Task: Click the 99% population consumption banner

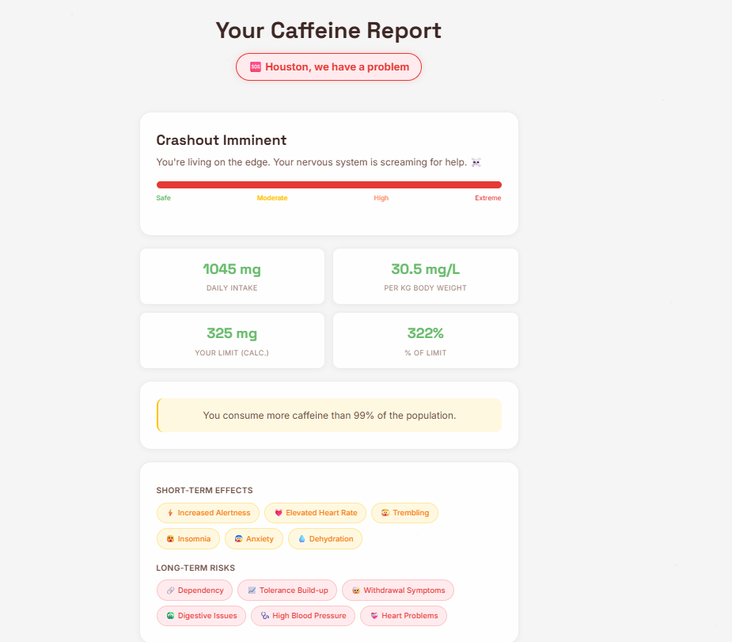Action: [328, 415]
